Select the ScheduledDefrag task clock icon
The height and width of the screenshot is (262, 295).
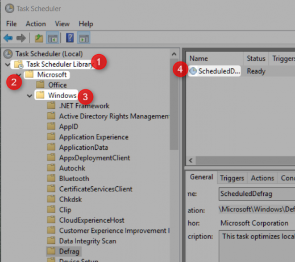click(193, 71)
